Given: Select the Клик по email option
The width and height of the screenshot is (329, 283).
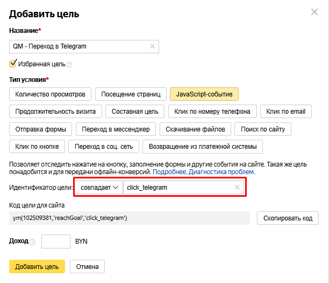Looking at the screenshot, I should (x=286, y=111).
